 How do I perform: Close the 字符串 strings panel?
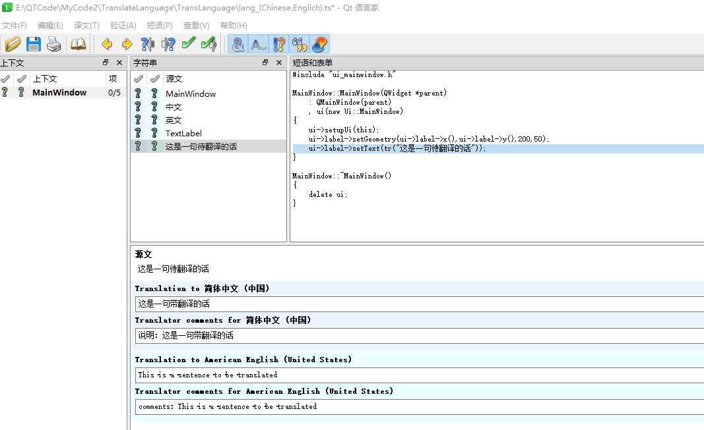point(279,63)
